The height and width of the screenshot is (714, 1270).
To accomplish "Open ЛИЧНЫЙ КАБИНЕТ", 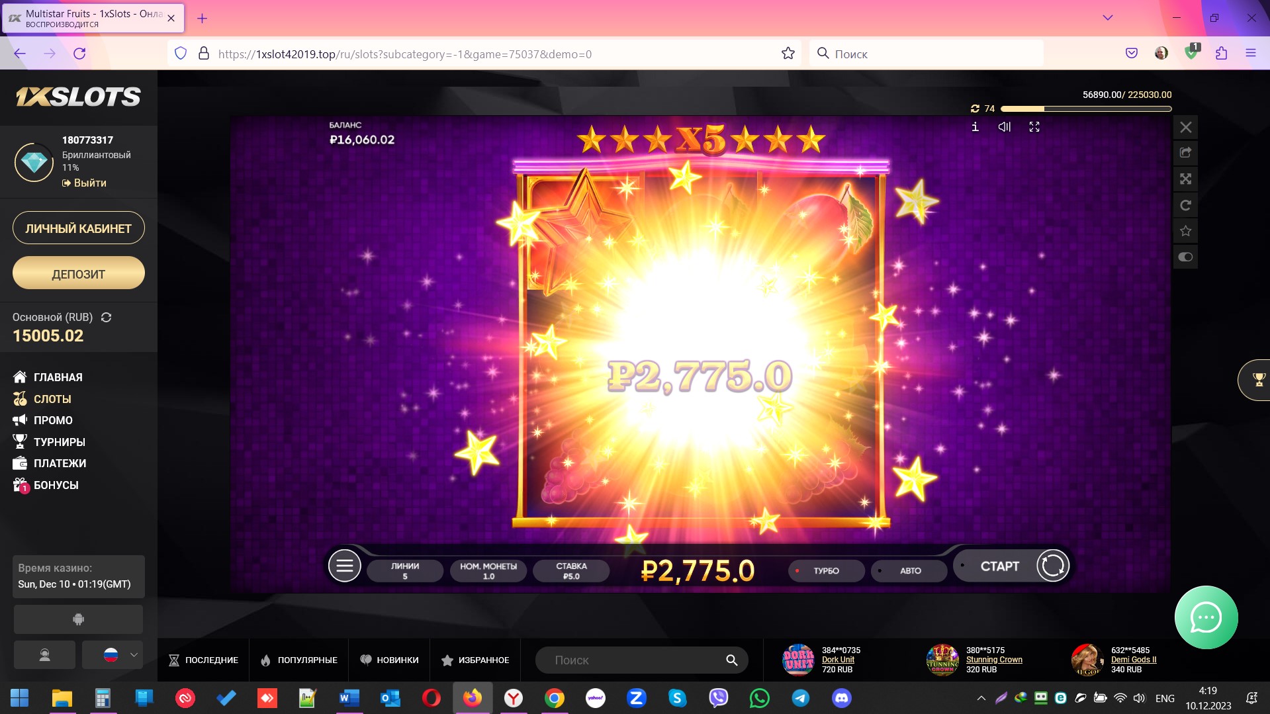I will [79, 228].
